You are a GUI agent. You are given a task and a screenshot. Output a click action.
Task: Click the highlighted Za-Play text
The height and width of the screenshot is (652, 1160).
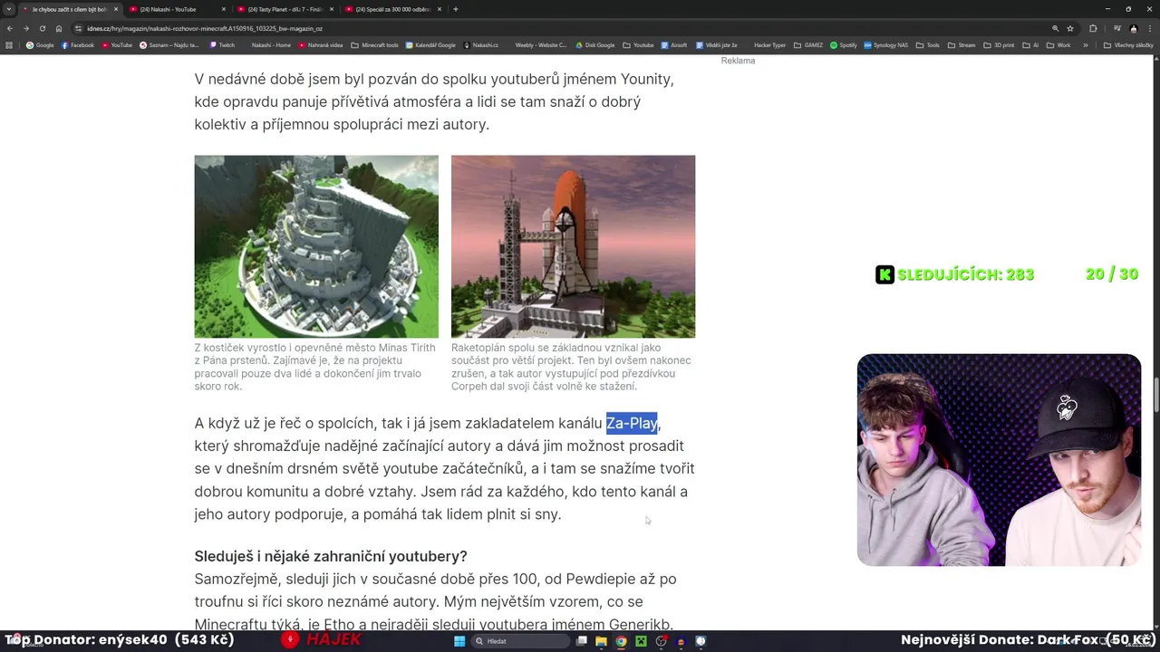click(632, 423)
